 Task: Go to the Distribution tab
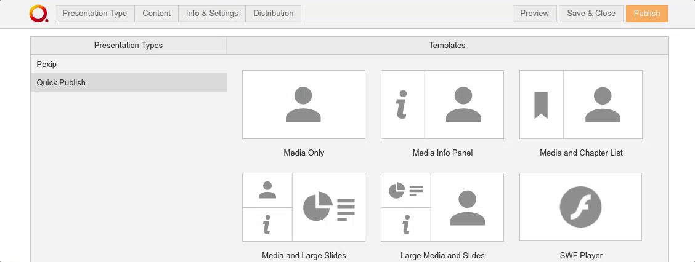click(x=273, y=14)
